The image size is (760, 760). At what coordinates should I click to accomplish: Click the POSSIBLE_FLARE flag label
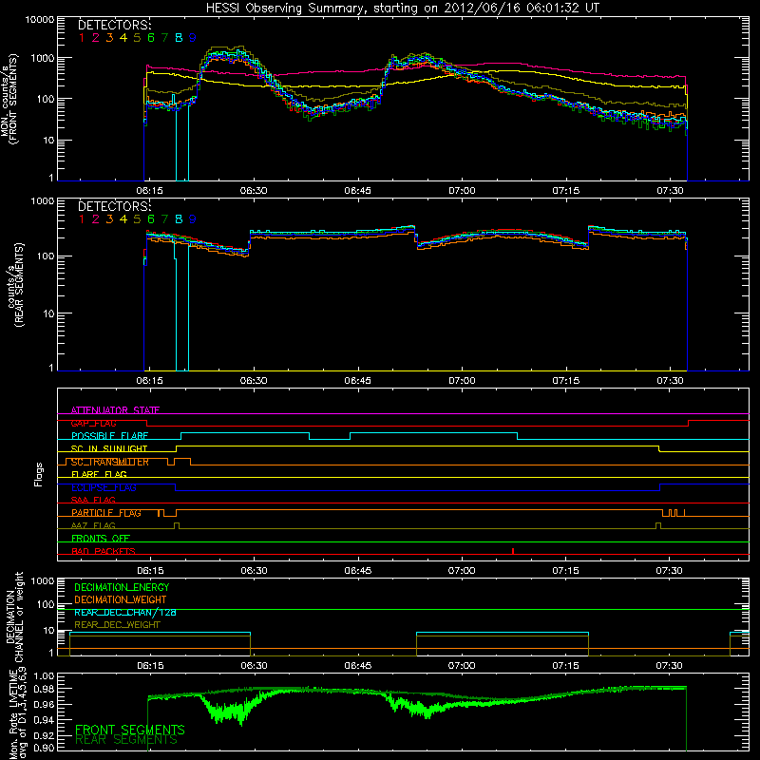click(x=109, y=436)
